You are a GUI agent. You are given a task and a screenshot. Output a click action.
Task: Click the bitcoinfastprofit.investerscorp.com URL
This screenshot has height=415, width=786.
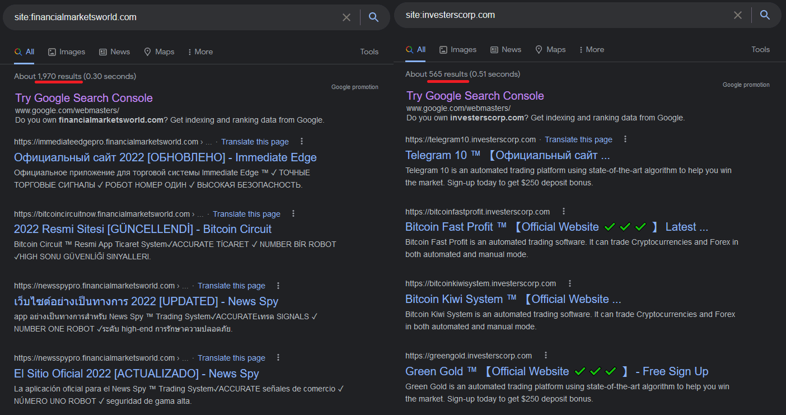coord(478,212)
